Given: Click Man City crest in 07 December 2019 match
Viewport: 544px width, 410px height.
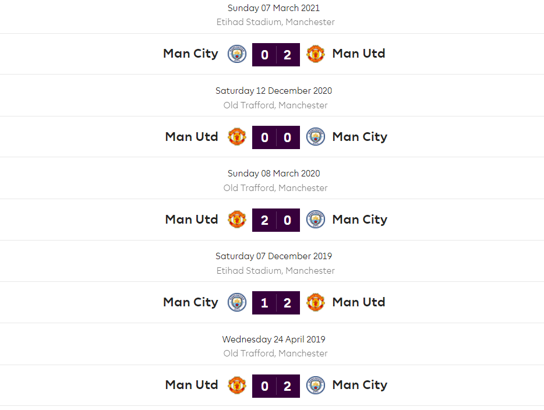Looking at the screenshot, I should [x=236, y=302].
